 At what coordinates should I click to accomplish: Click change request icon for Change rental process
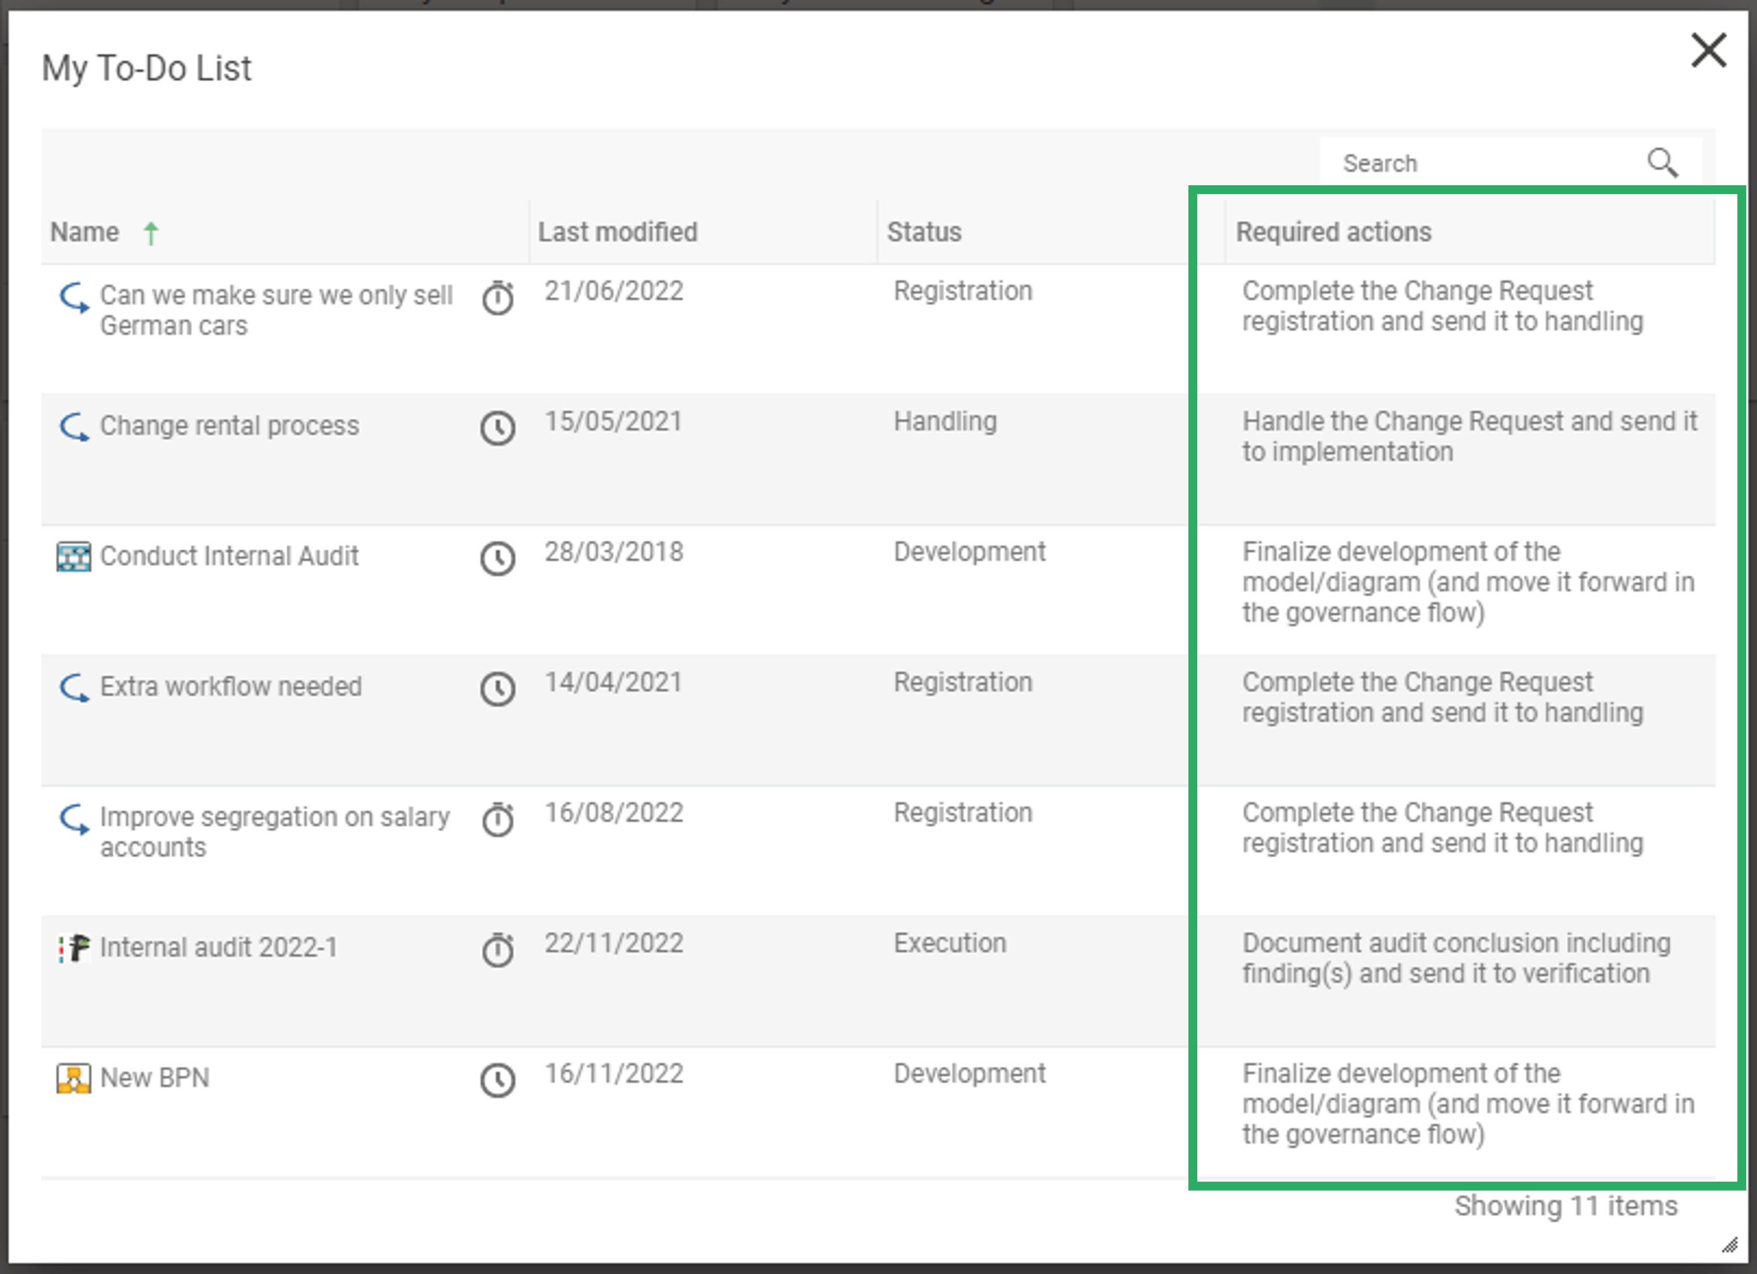[x=75, y=427]
